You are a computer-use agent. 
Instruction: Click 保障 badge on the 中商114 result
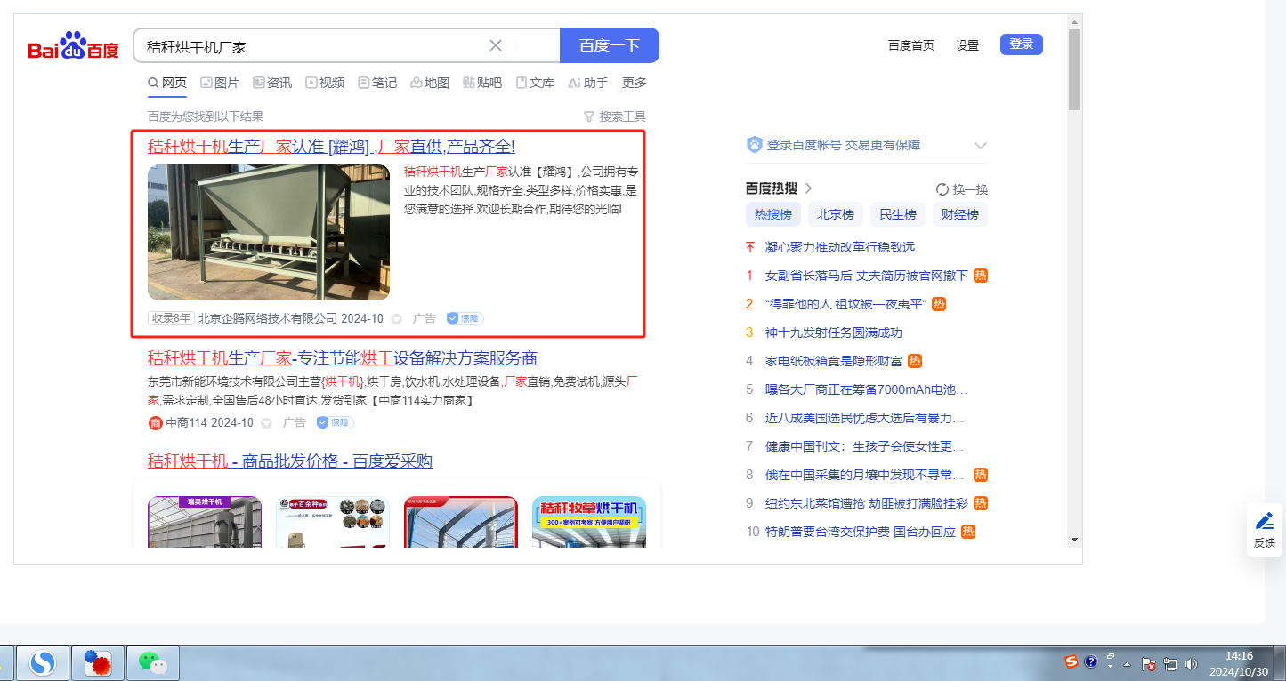tap(335, 423)
